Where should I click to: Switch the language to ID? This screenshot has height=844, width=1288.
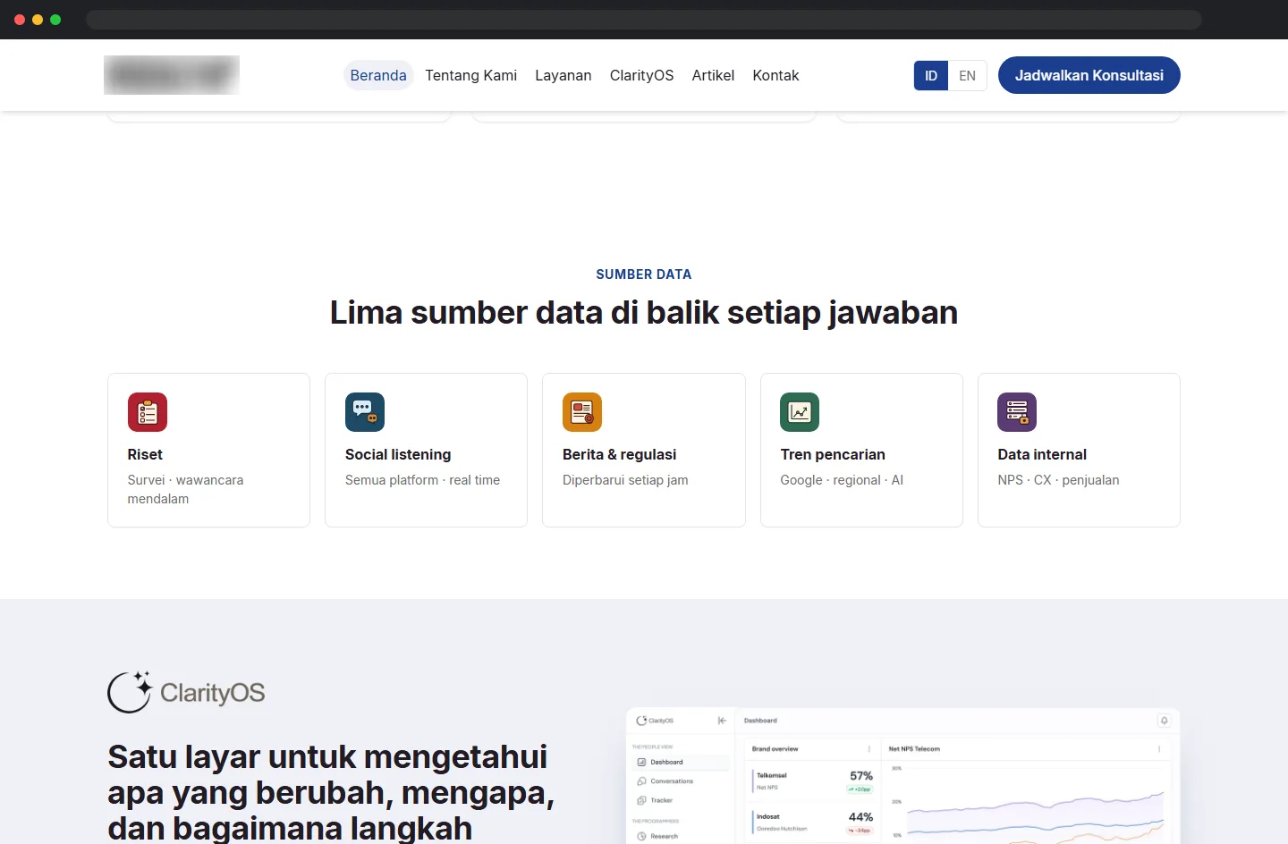(931, 75)
